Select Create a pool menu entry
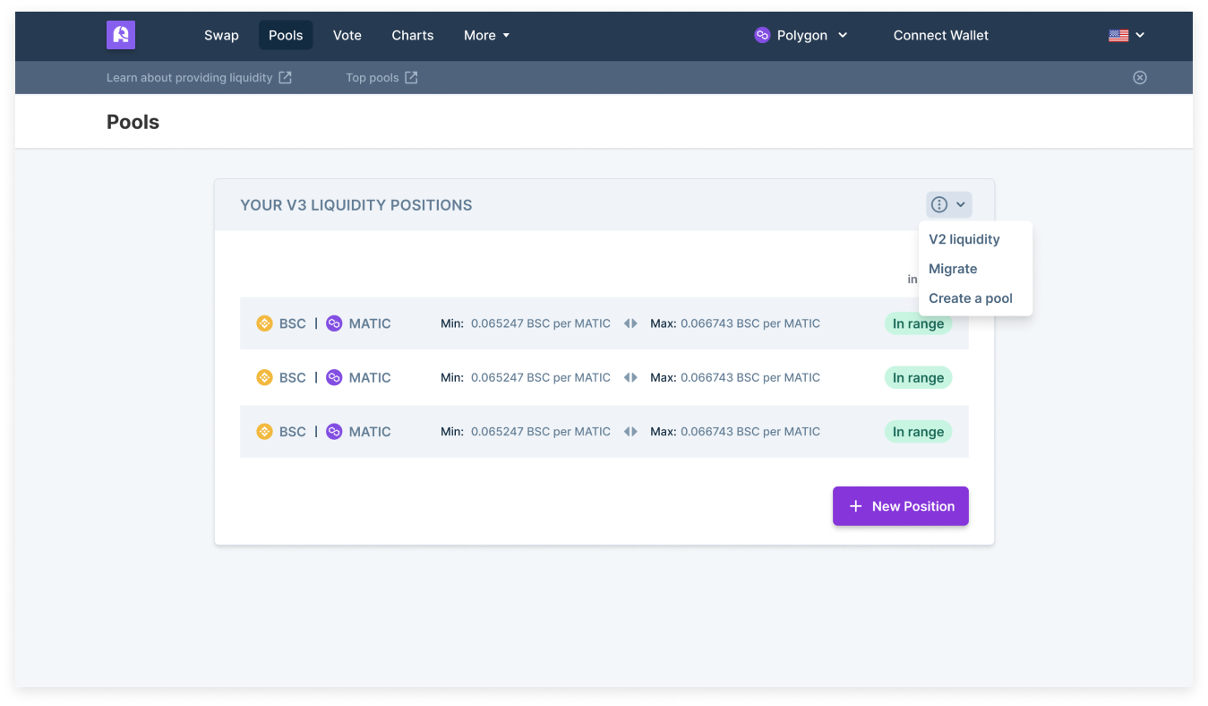Viewport: 1208px width, 706px height. 971,298
